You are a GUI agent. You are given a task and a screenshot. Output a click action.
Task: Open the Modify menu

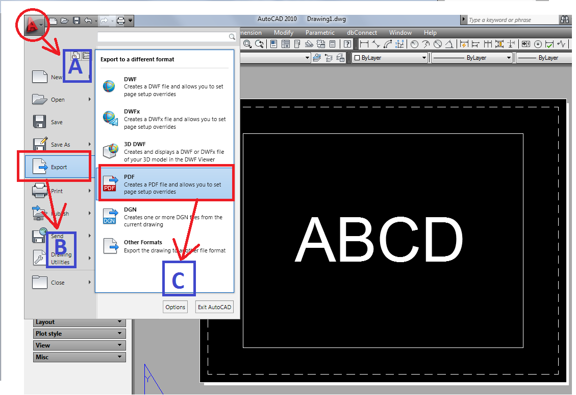click(284, 32)
